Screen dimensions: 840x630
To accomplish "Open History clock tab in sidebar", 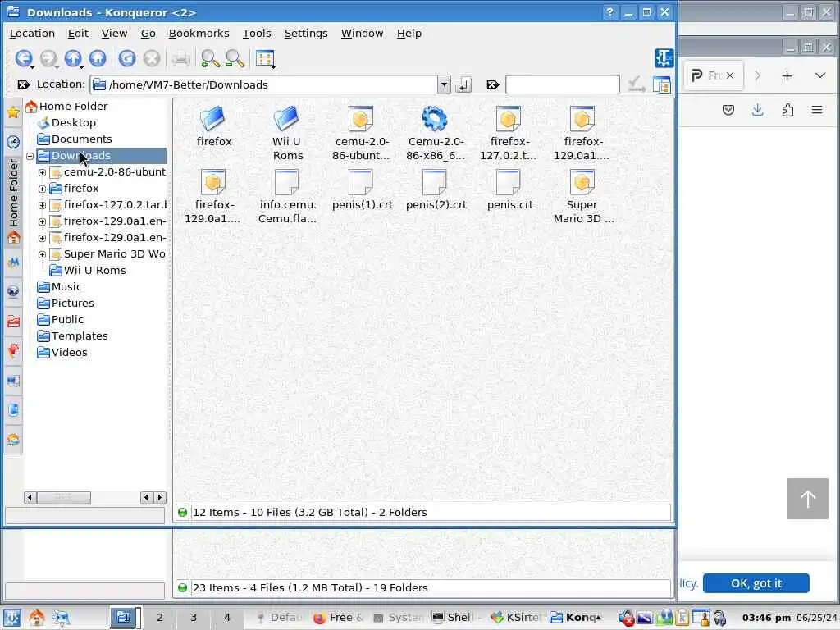I will 13,141.
